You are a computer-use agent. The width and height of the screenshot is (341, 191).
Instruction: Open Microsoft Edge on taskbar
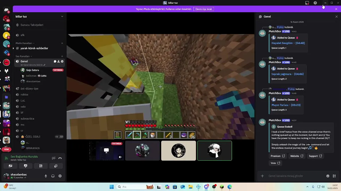[230, 187]
